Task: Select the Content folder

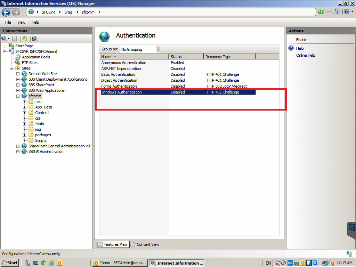Action: [x=42, y=113]
